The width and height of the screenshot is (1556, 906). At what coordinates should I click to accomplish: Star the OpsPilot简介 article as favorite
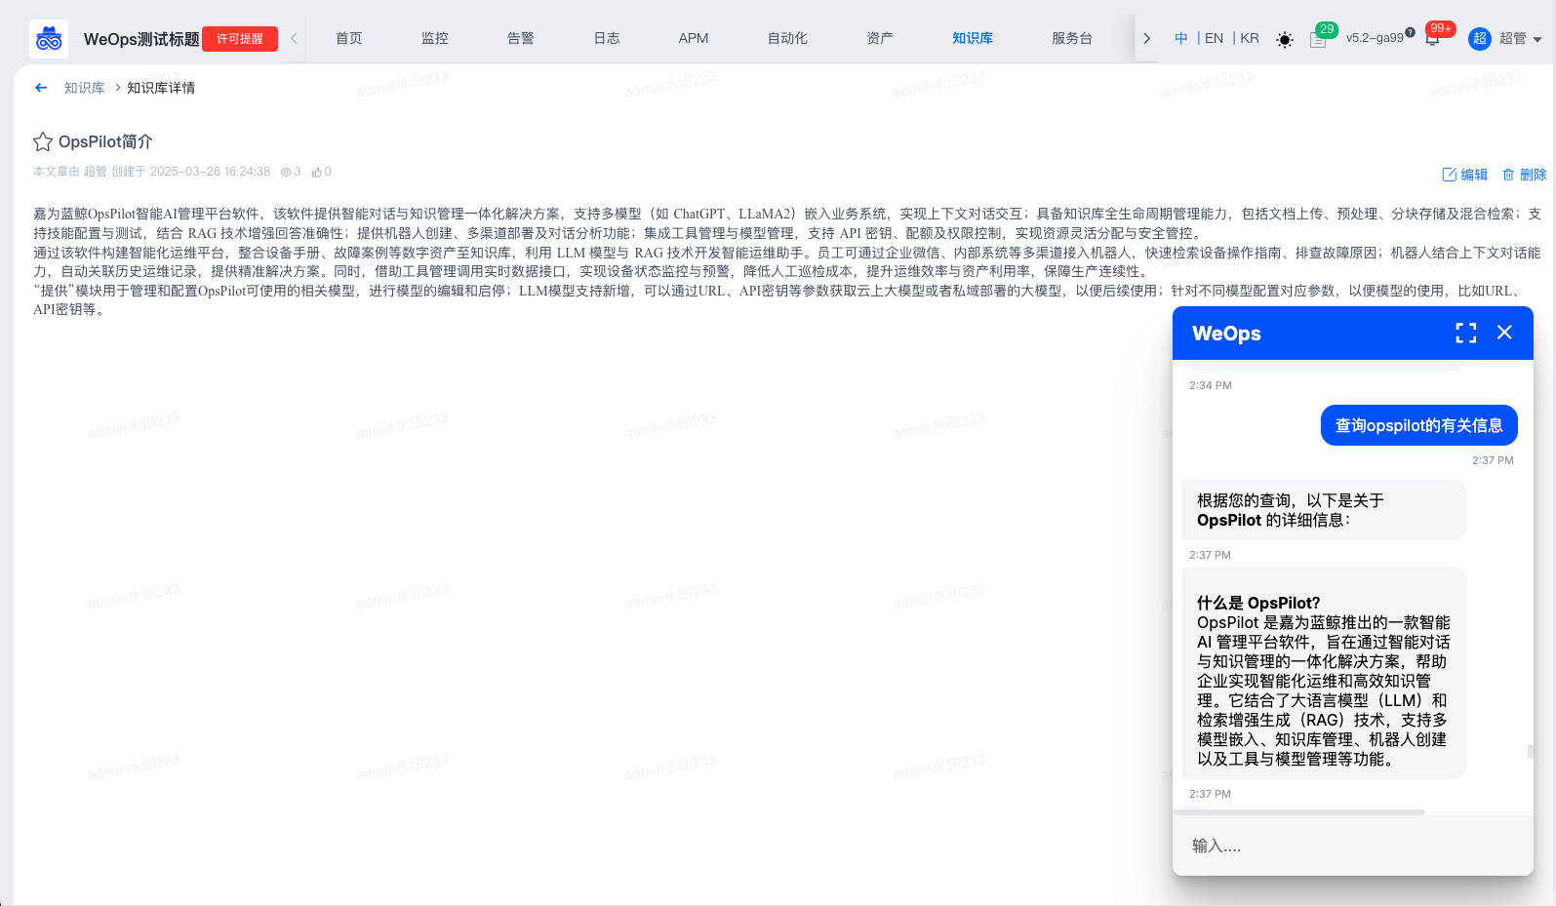point(43,142)
